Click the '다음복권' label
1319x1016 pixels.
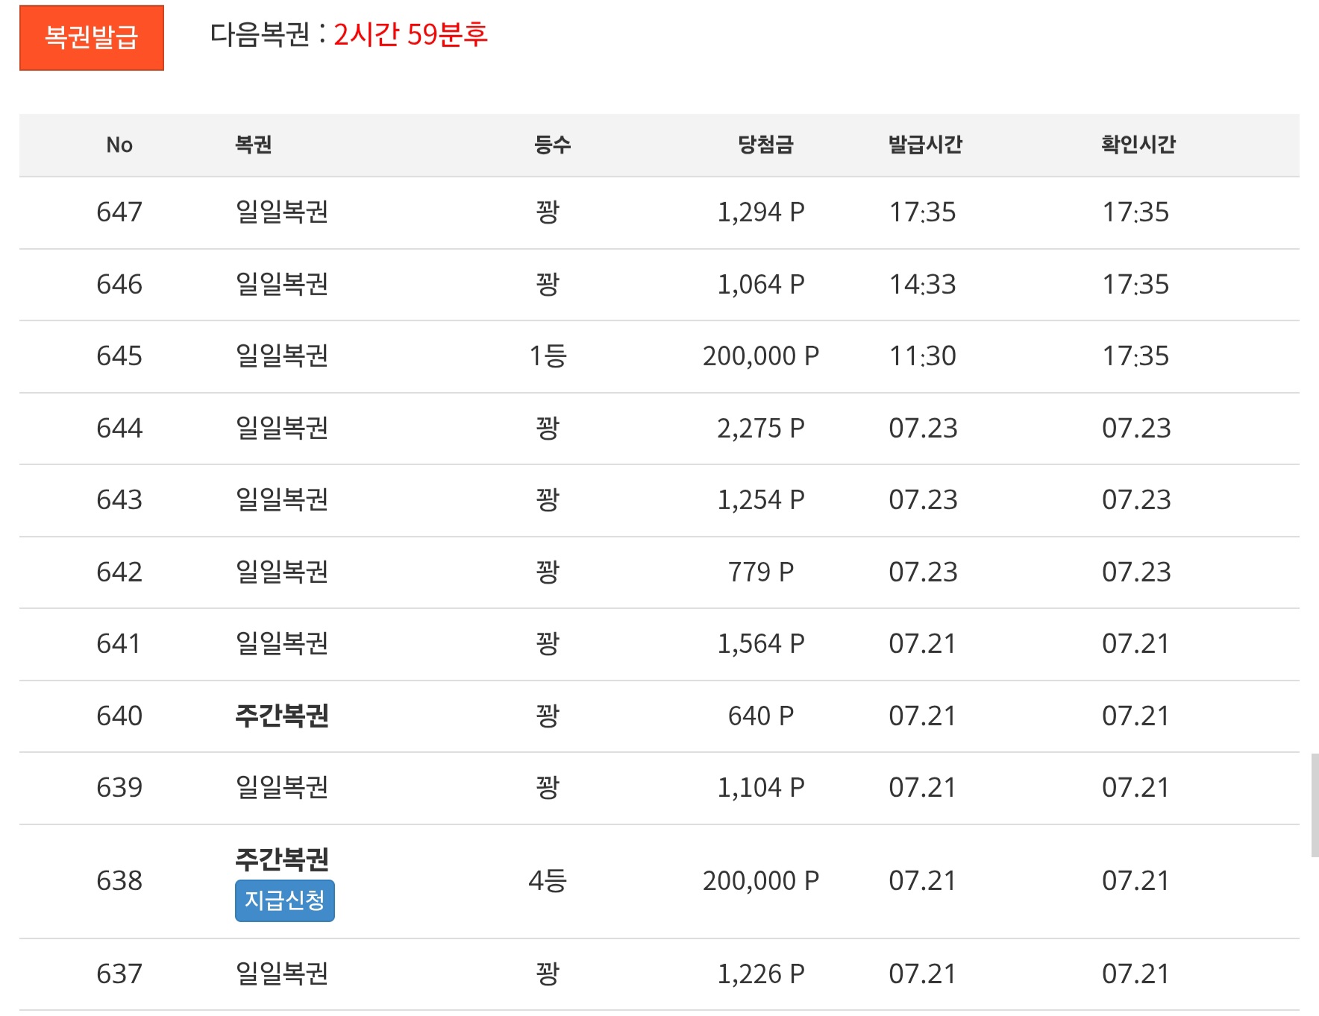(x=260, y=34)
